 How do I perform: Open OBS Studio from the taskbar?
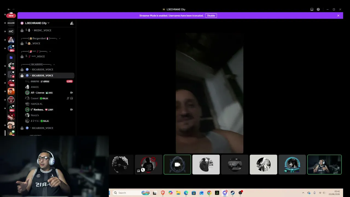click(x=240, y=193)
